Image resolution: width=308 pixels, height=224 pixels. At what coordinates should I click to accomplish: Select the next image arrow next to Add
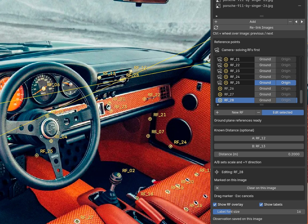coord(302,22)
